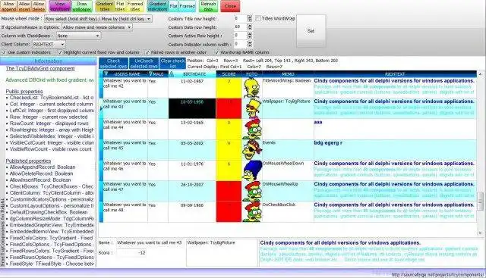The image size is (486, 278).
Task: Click memo cell 'OnMouseWheelDown'
Action: [288, 170]
